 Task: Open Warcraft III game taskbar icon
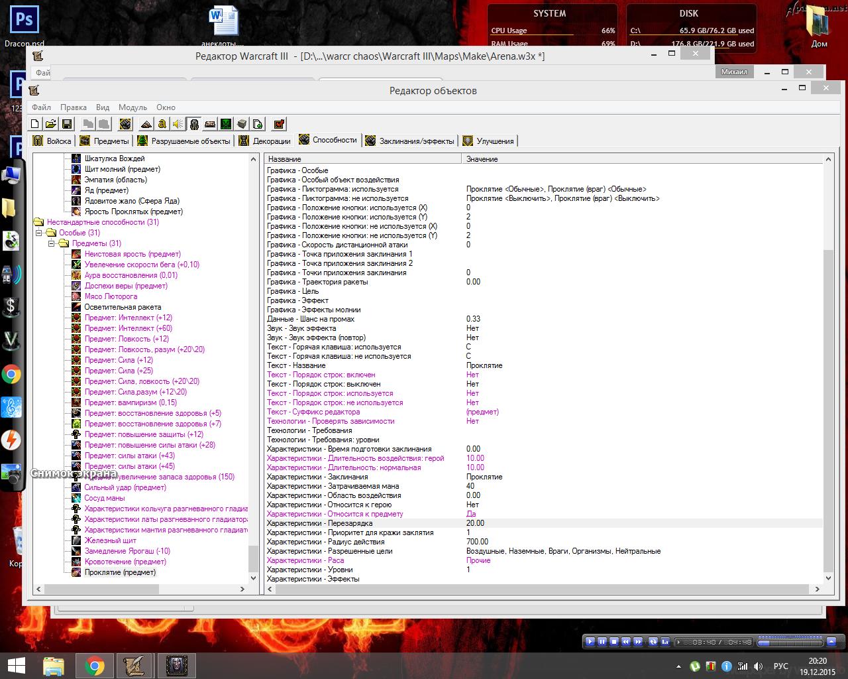[176, 666]
